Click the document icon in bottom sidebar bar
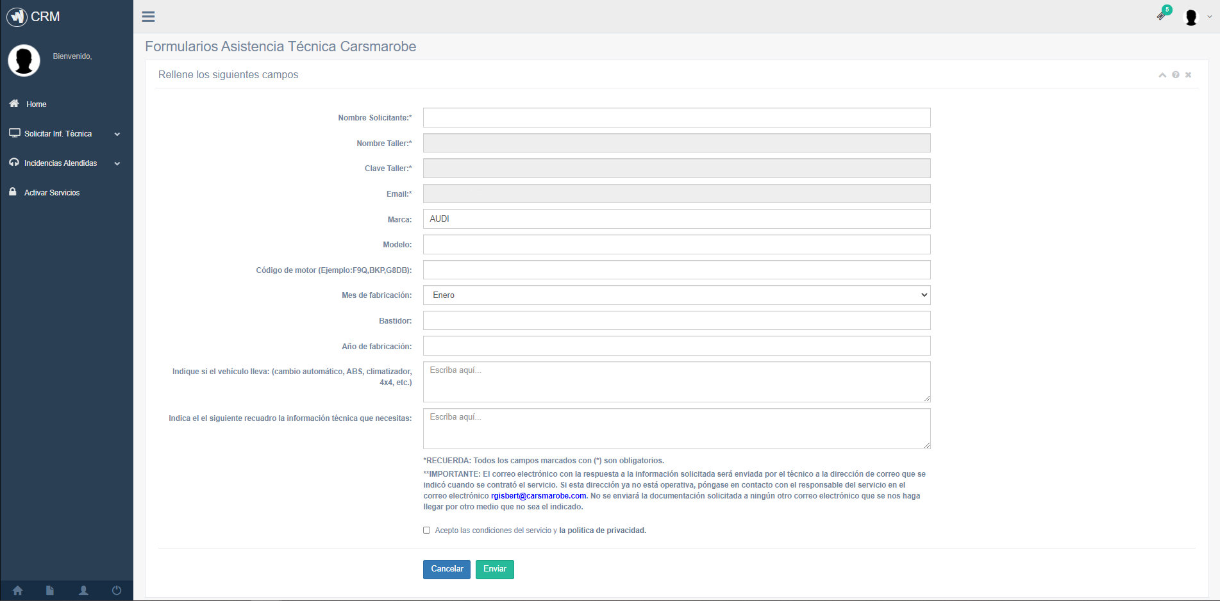The width and height of the screenshot is (1220, 601). tap(50, 591)
